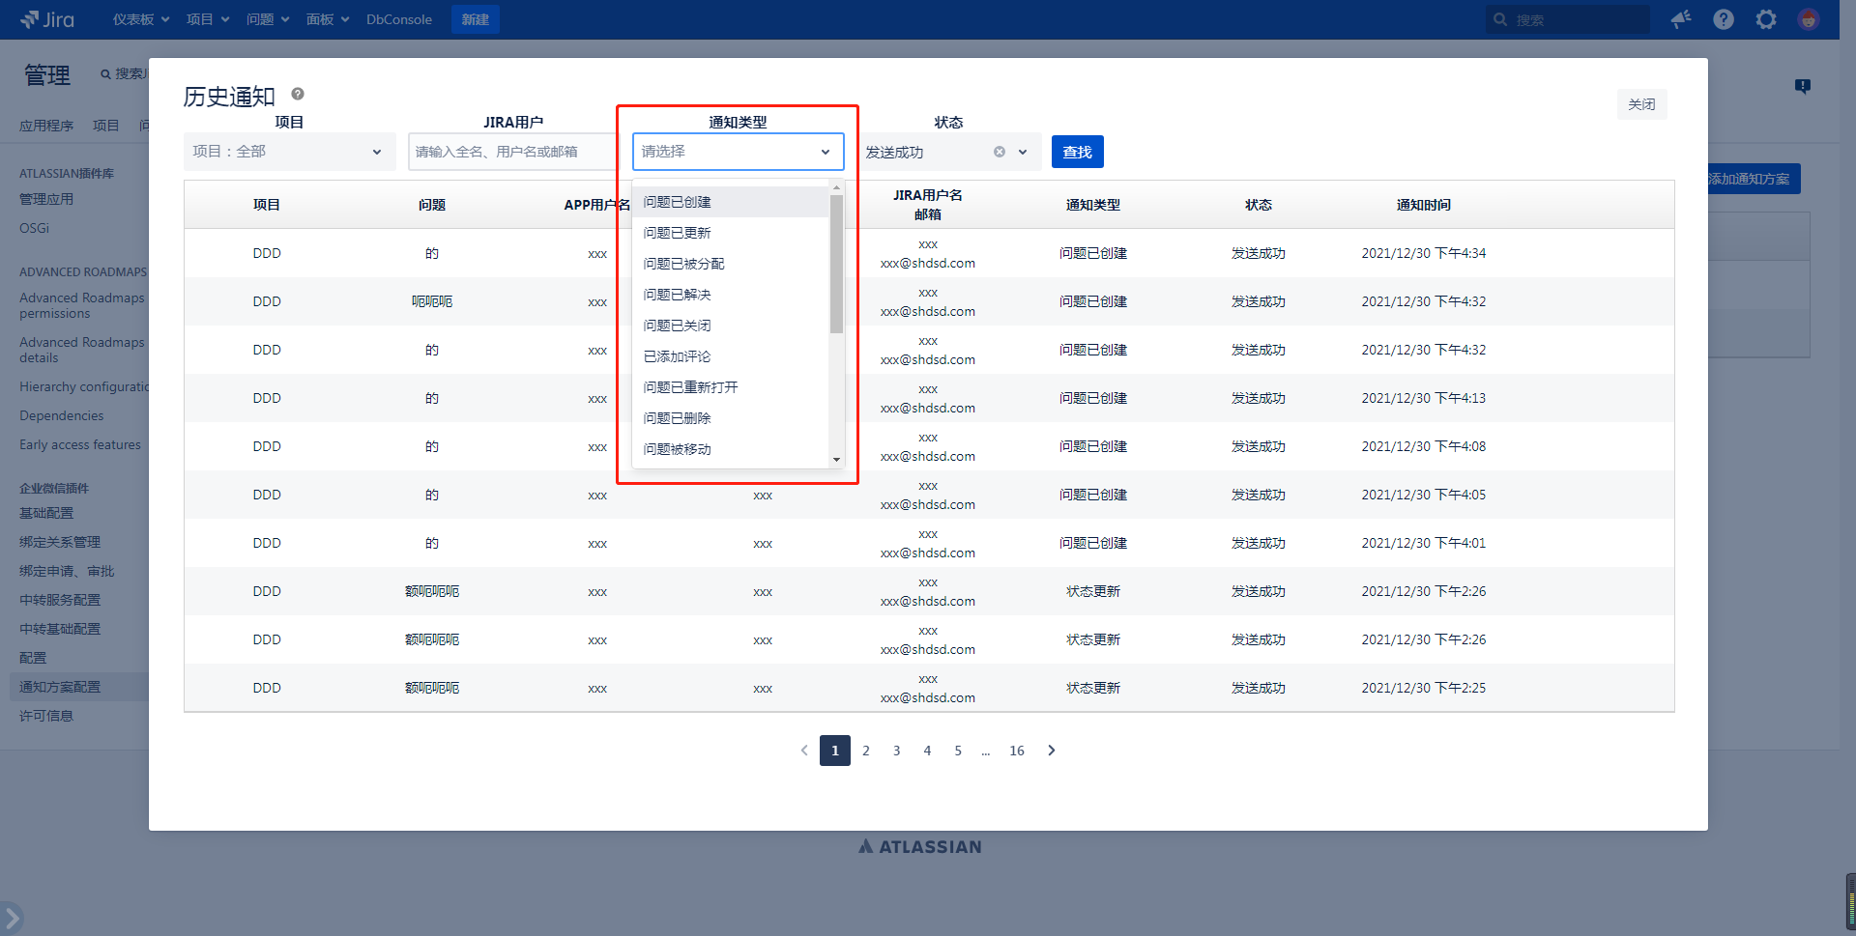Click the feedback megaphone icon
This screenshot has height=936, width=1856.
(1681, 19)
